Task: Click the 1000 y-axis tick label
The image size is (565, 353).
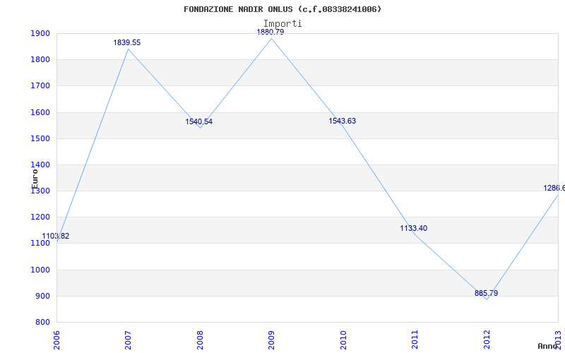Action: point(40,270)
